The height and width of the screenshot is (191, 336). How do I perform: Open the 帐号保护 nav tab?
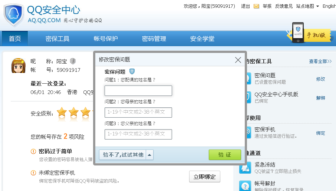click(x=106, y=38)
